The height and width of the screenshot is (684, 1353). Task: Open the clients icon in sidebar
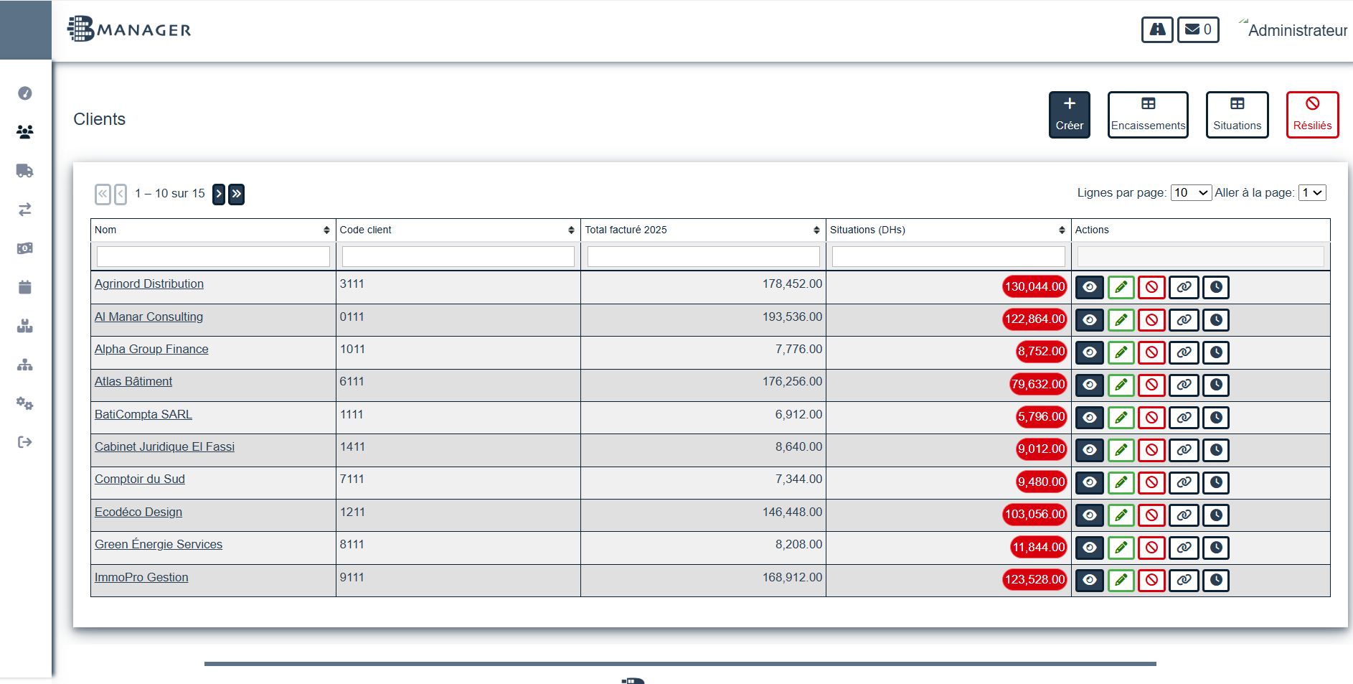point(25,132)
